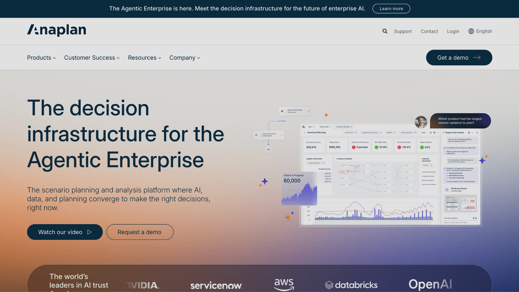Expand the Company menu
The width and height of the screenshot is (519, 292).
(185, 58)
